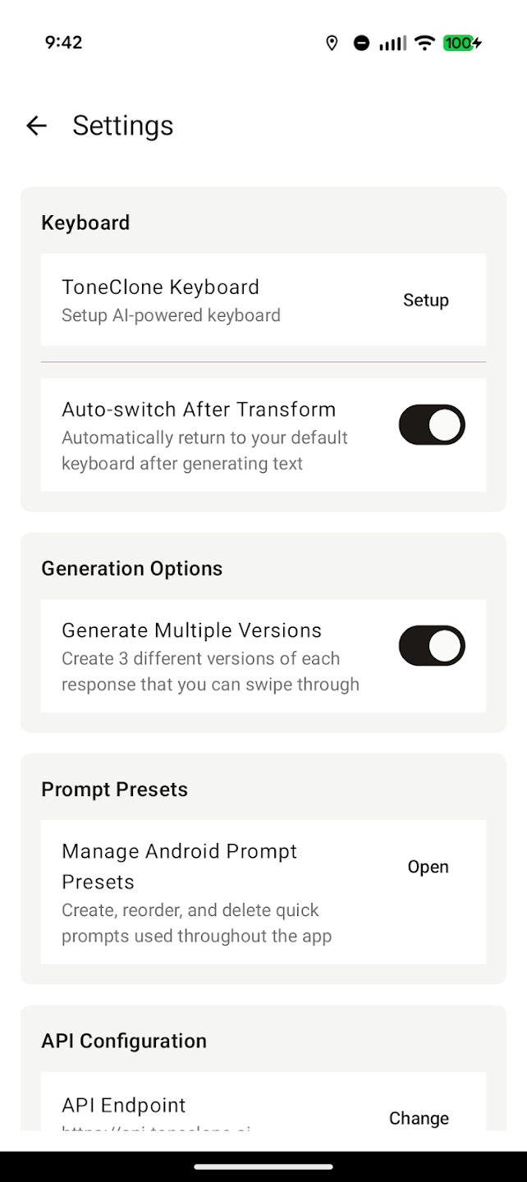Image resolution: width=527 pixels, height=1182 pixels.
Task: Tap the Generation Options section header
Action: click(x=132, y=568)
